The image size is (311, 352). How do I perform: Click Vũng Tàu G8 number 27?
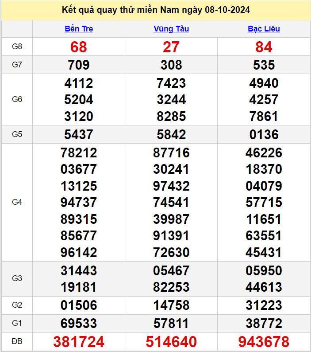click(171, 47)
